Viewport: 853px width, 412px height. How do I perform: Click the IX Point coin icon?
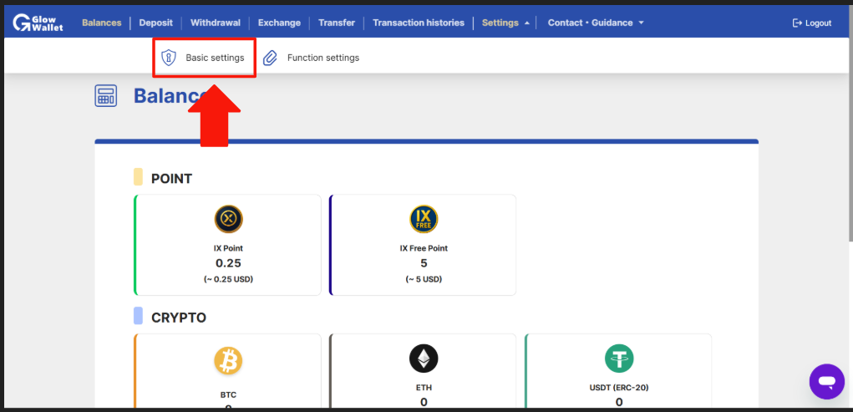point(228,219)
